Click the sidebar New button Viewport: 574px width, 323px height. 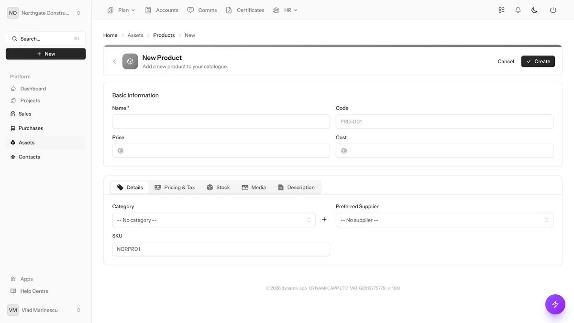pyautogui.click(x=45, y=54)
